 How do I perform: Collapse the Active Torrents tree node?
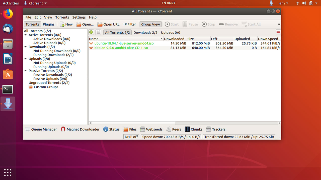(x=26, y=35)
